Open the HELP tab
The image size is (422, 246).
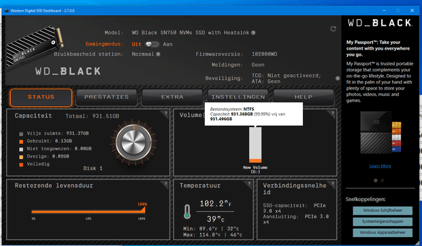[304, 97]
